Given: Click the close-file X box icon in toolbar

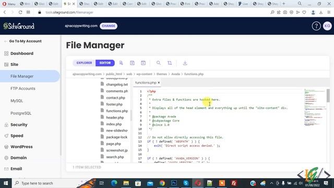Looking at the screenshot, I should 143,63.
